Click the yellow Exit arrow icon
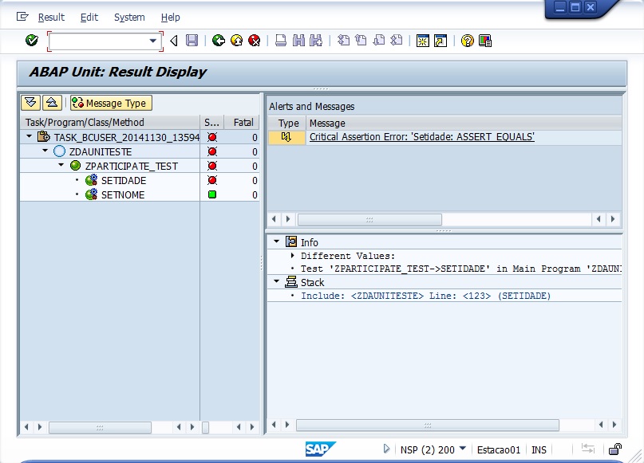Image resolution: width=644 pixels, height=463 pixels. 236,41
